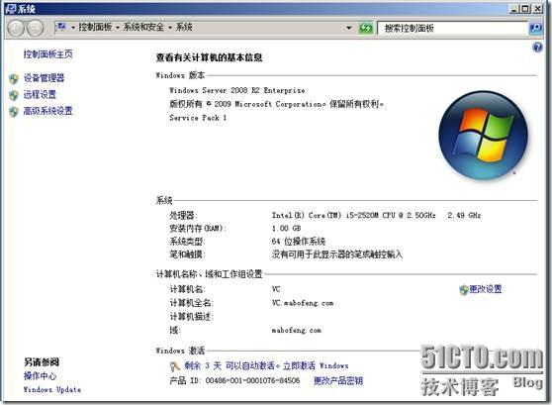
Task: Click the green refresh button
Action: (x=366, y=28)
